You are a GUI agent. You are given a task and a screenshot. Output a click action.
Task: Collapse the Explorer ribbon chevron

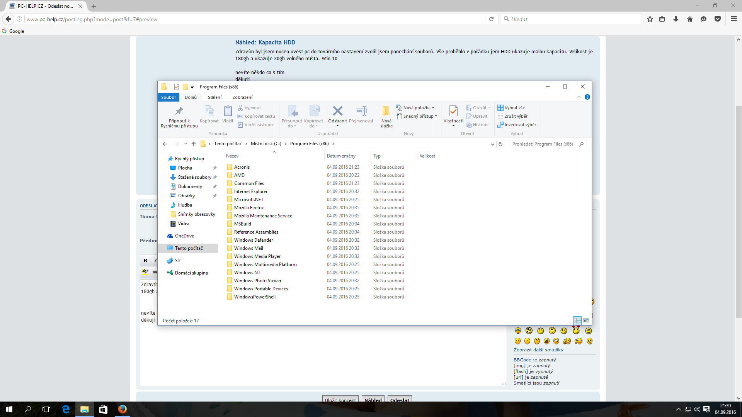pos(579,97)
